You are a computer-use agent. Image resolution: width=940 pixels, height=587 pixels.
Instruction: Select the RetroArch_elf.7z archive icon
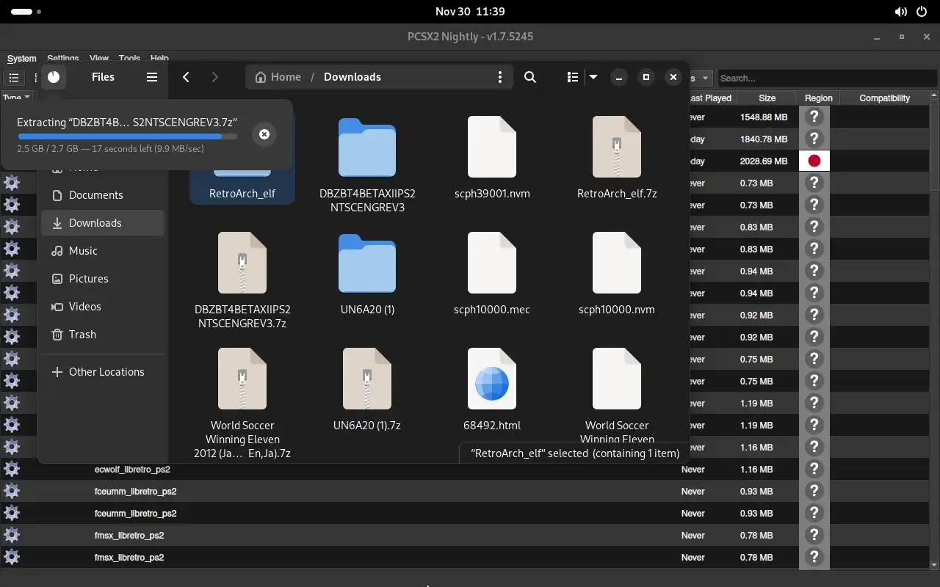617,147
